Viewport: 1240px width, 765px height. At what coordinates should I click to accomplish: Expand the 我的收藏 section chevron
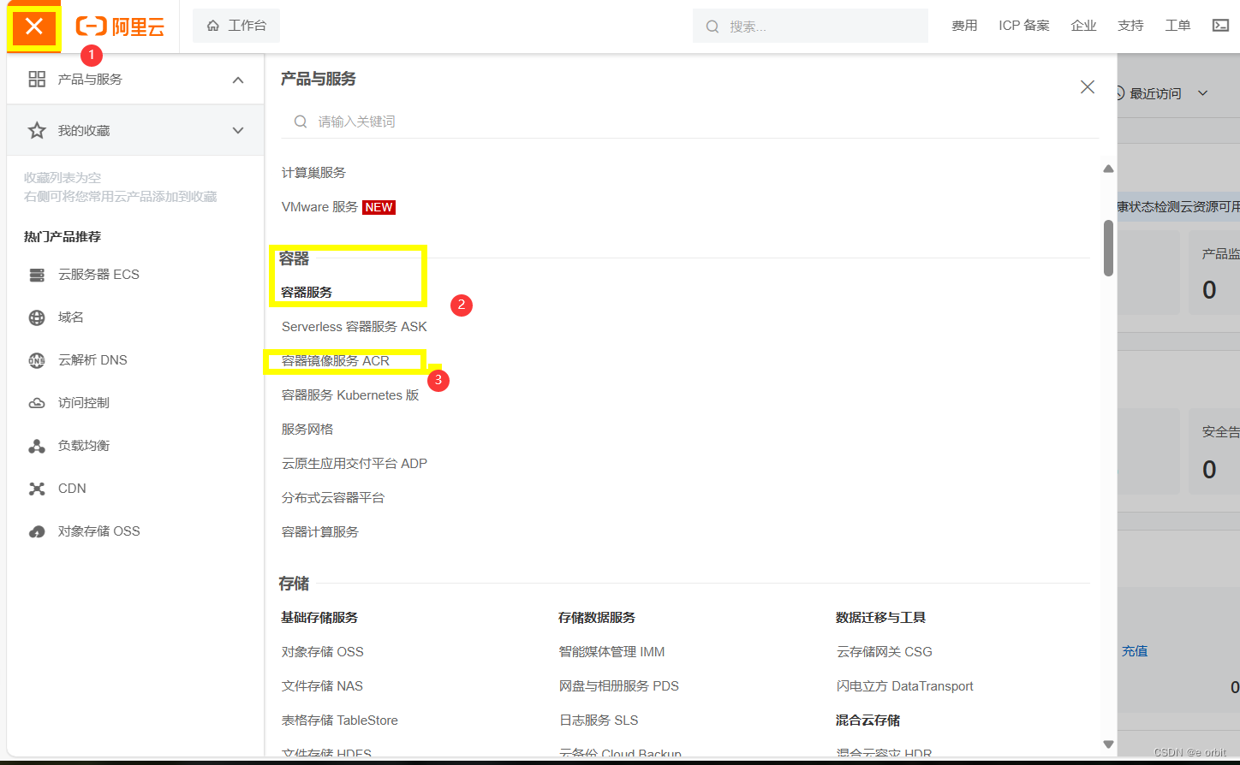click(x=238, y=130)
